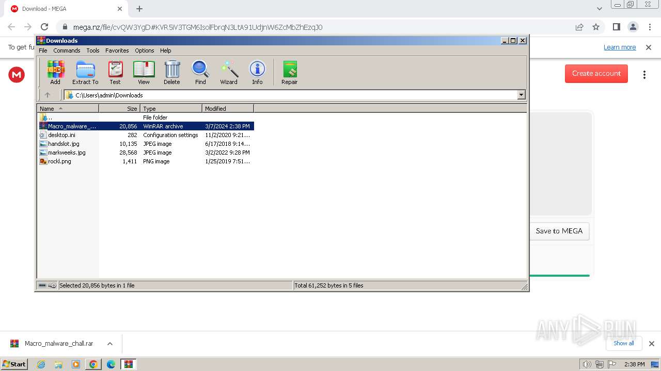Click the Info toolbar icon
661x371 pixels.
[x=257, y=72]
